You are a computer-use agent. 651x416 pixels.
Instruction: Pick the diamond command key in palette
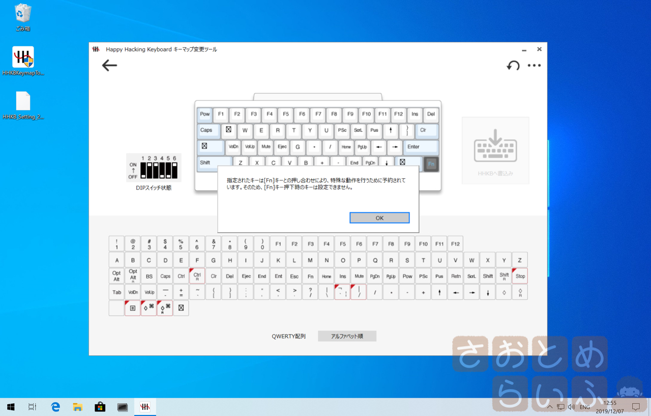tap(149, 308)
